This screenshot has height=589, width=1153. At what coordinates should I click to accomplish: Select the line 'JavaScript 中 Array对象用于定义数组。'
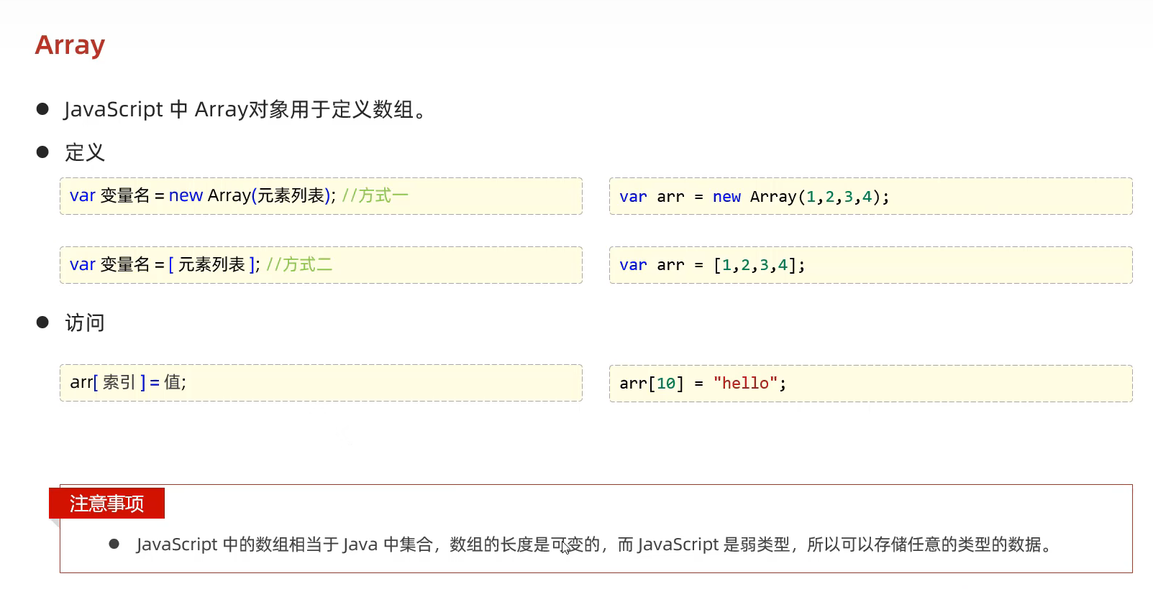(246, 110)
